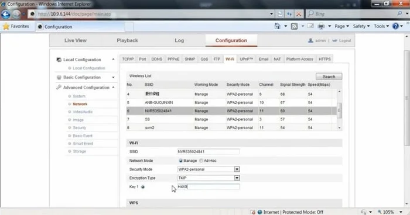The image size is (410, 215).
Task: Open the PPPoE settings tab
Action: pyautogui.click(x=173, y=59)
